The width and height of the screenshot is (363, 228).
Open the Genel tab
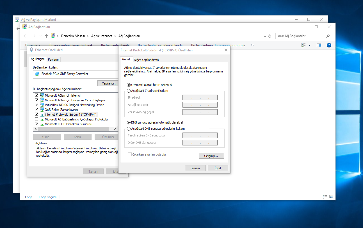pyautogui.click(x=126, y=59)
